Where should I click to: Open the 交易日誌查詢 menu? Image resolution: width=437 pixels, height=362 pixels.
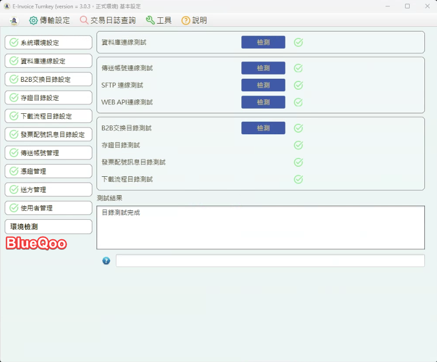pos(108,20)
